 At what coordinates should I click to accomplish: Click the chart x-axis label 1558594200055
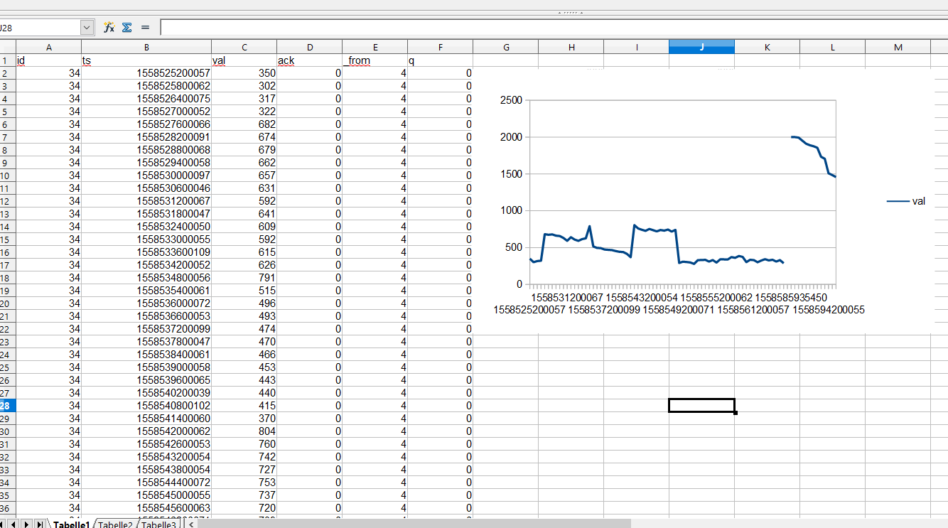[828, 310]
